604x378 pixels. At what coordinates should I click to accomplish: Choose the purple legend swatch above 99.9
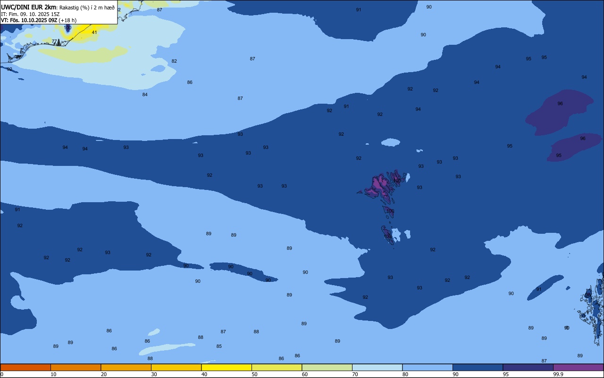point(579,367)
